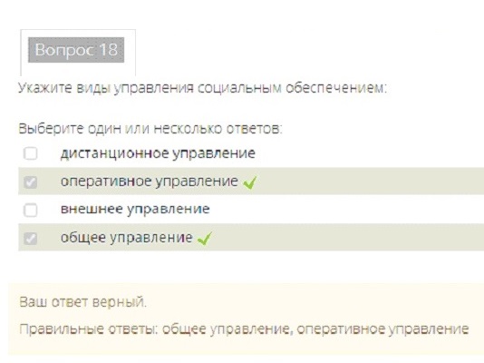Select the дистанционное управление answer label
484x363 pixels.
158,153
